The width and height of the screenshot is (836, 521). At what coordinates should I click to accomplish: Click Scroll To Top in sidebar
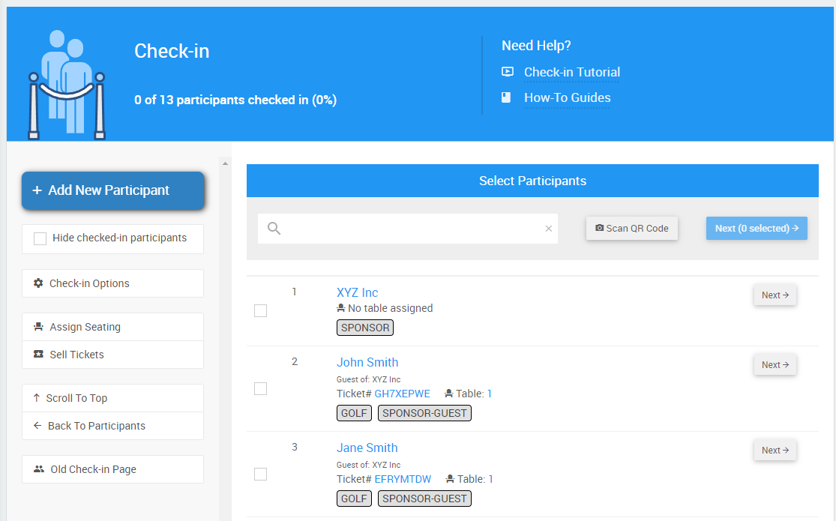point(76,398)
